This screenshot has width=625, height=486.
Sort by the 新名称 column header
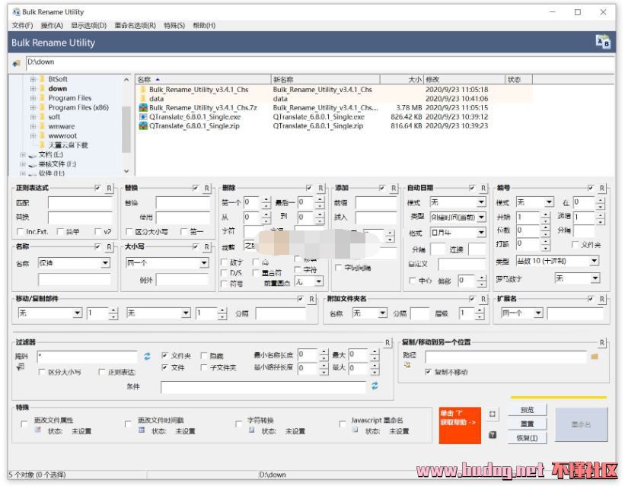point(325,80)
